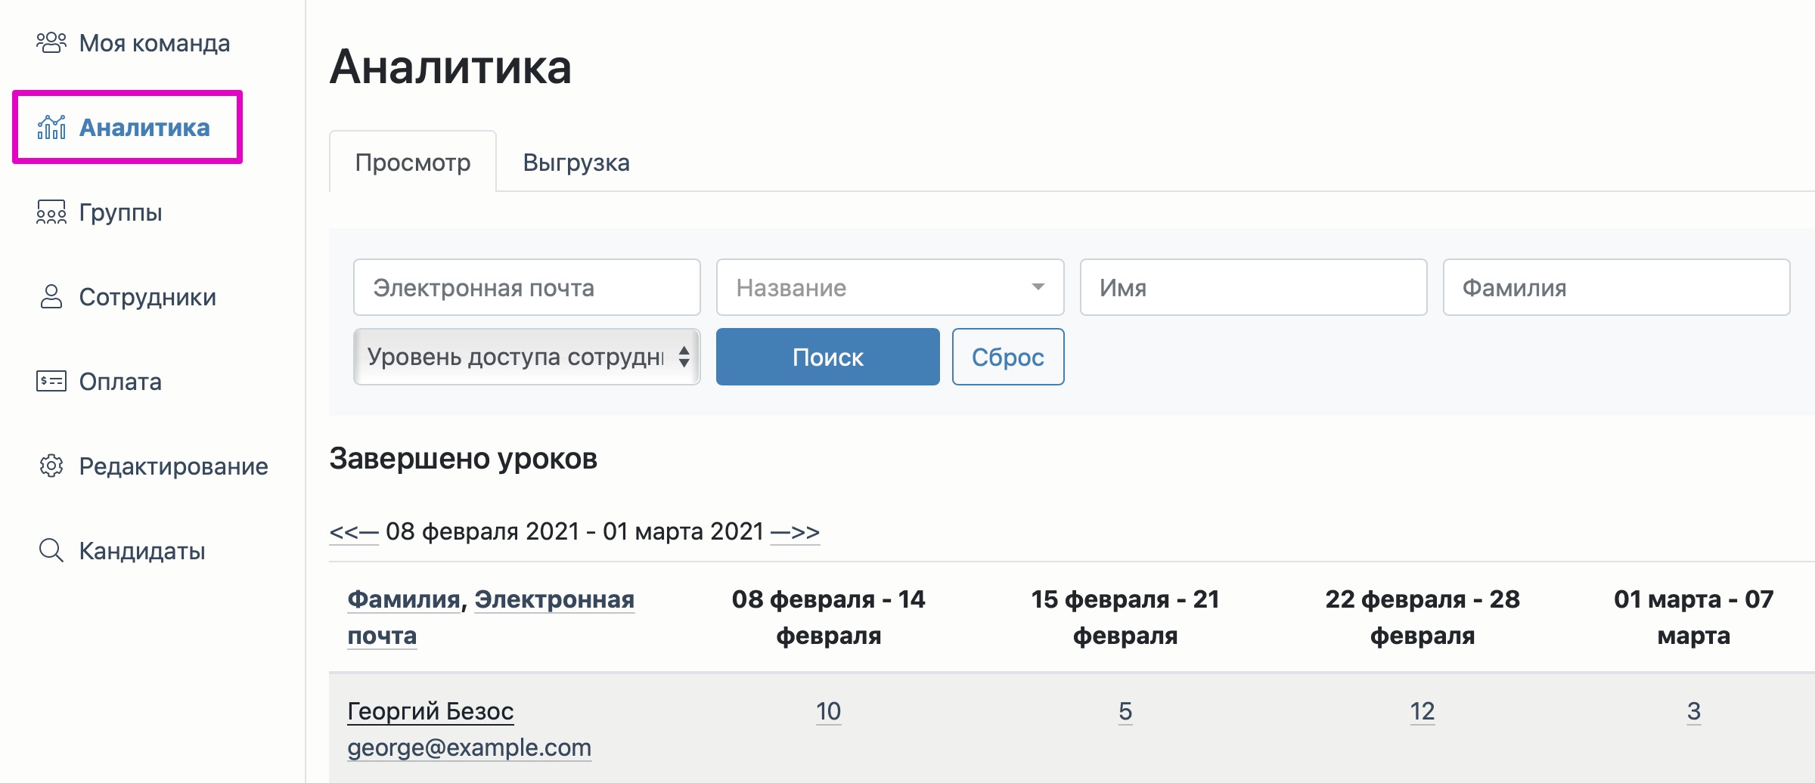This screenshot has width=1815, height=783.
Task: Click the Группы group icon
Action: tap(51, 212)
